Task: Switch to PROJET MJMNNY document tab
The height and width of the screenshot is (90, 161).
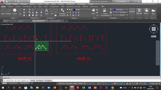Action: click(55, 21)
